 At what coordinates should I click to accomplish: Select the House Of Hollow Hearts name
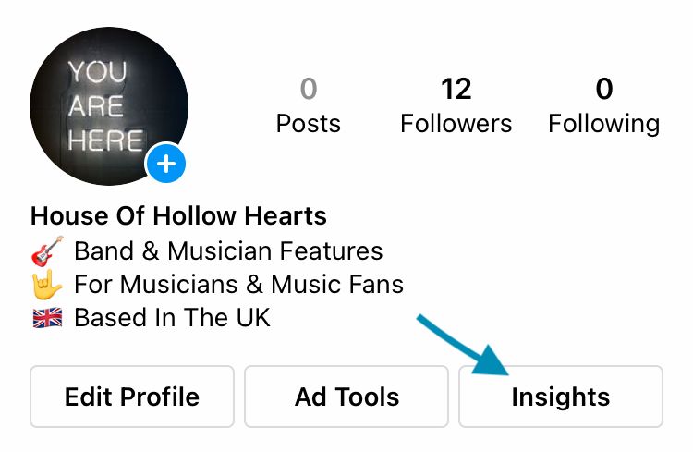178,215
